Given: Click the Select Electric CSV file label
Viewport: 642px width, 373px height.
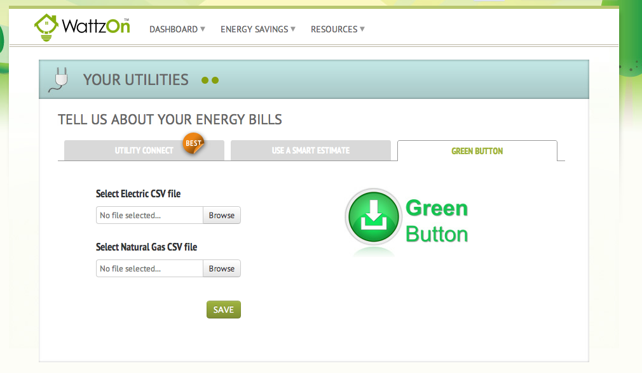Looking at the screenshot, I should tap(139, 193).
